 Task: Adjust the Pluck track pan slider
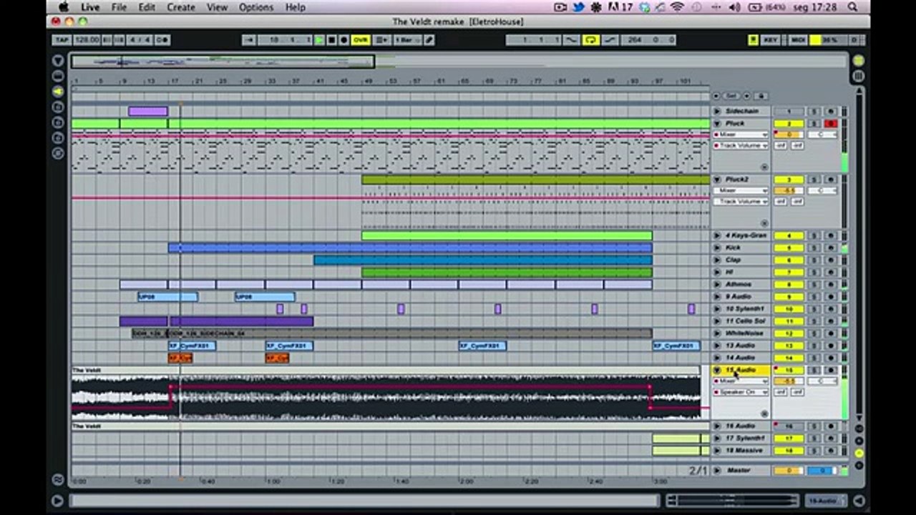[x=822, y=134]
